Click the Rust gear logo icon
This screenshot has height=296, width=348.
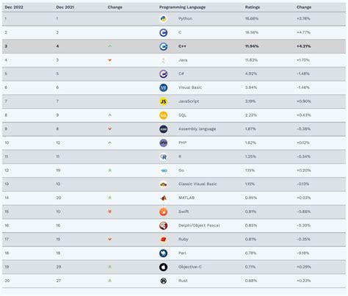[x=164, y=281]
